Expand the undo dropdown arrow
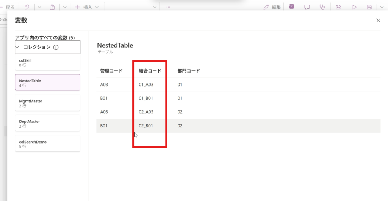 click(39, 7)
